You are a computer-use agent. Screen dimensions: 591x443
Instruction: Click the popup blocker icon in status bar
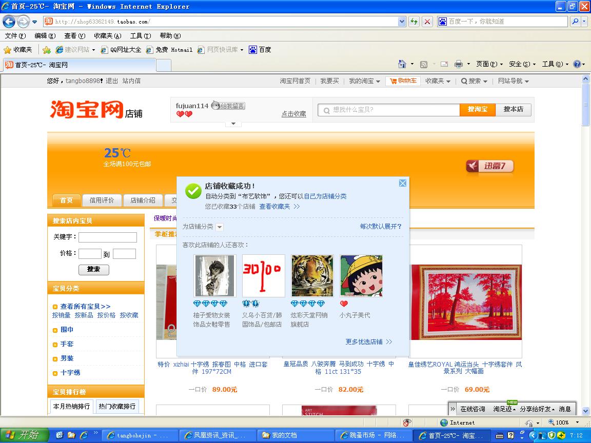(407, 422)
